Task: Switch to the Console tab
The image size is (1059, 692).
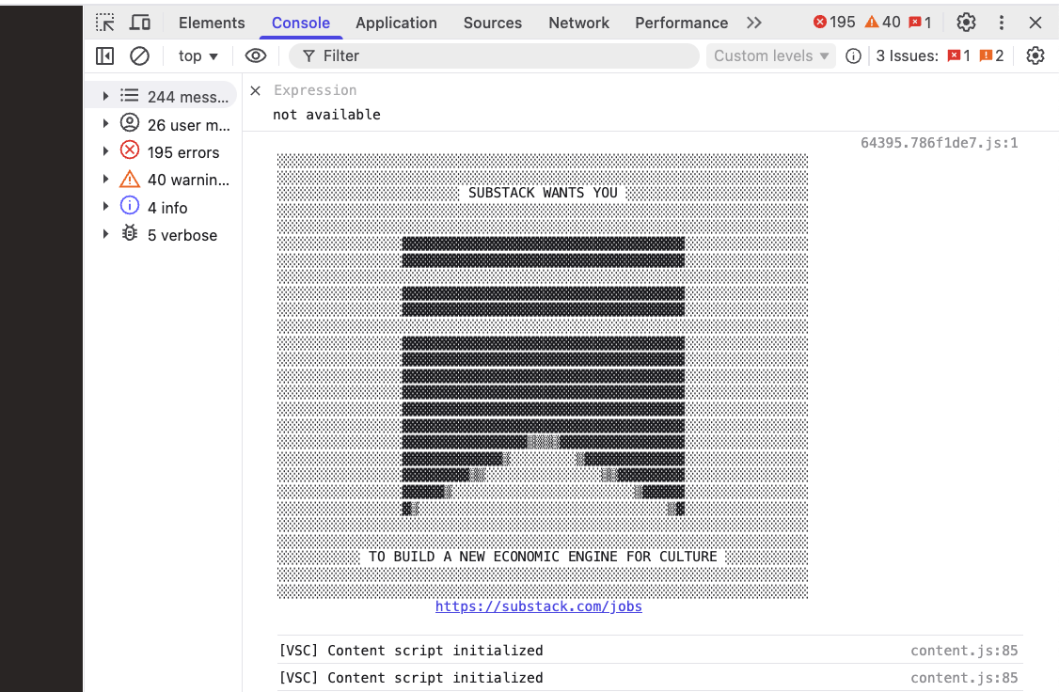Action: (x=301, y=23)
